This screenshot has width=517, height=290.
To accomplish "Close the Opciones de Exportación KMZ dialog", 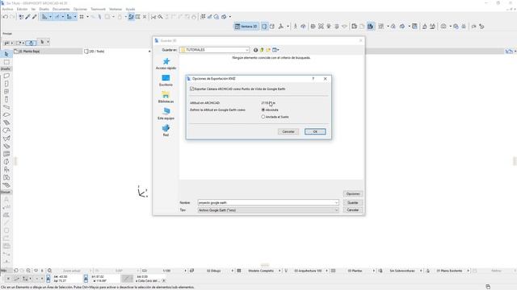I will (325, 79).
